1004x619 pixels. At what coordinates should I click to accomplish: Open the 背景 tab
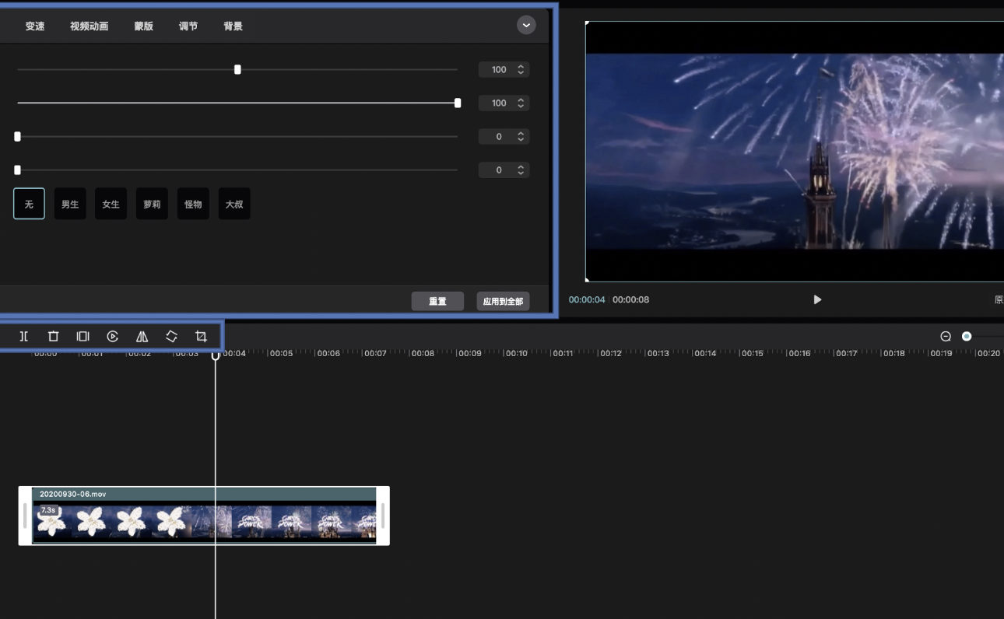tap(233, 26)
